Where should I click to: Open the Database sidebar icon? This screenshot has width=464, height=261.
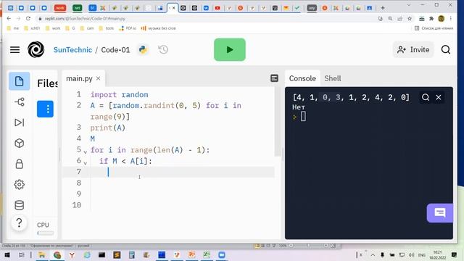point(20,204)
